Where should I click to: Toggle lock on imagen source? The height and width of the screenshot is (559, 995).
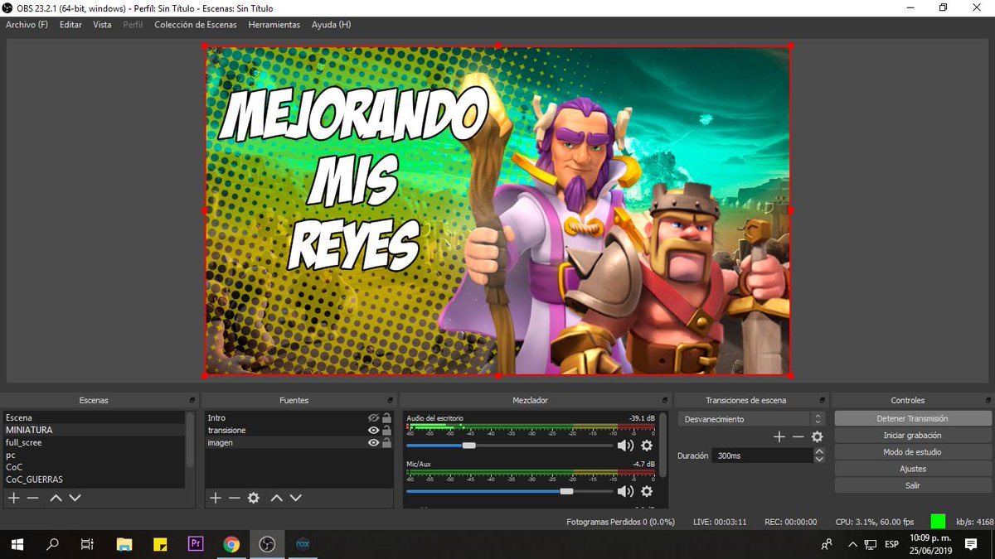386,443
